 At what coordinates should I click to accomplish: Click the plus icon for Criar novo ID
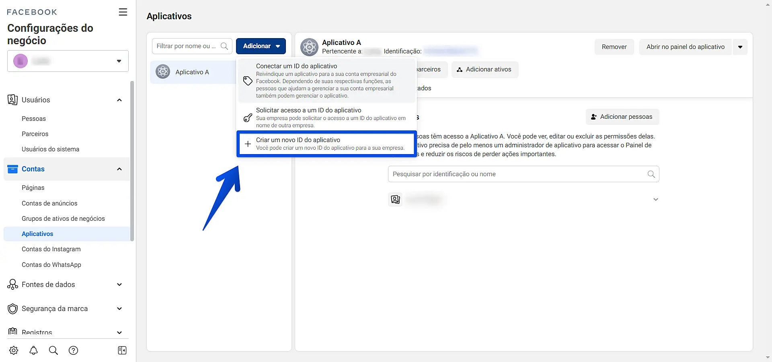pyautogui.click(x=248, y=144)
